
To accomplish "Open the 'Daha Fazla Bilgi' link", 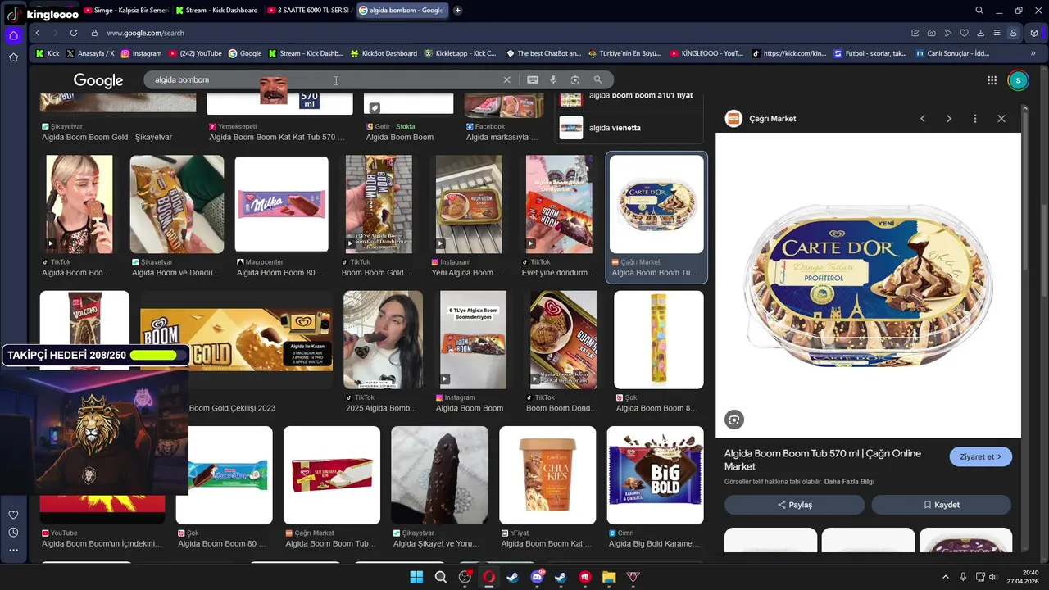I will [x=849, y=482].
